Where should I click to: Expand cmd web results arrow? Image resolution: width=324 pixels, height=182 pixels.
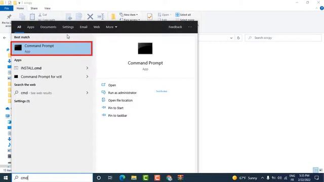pos(87,93)
